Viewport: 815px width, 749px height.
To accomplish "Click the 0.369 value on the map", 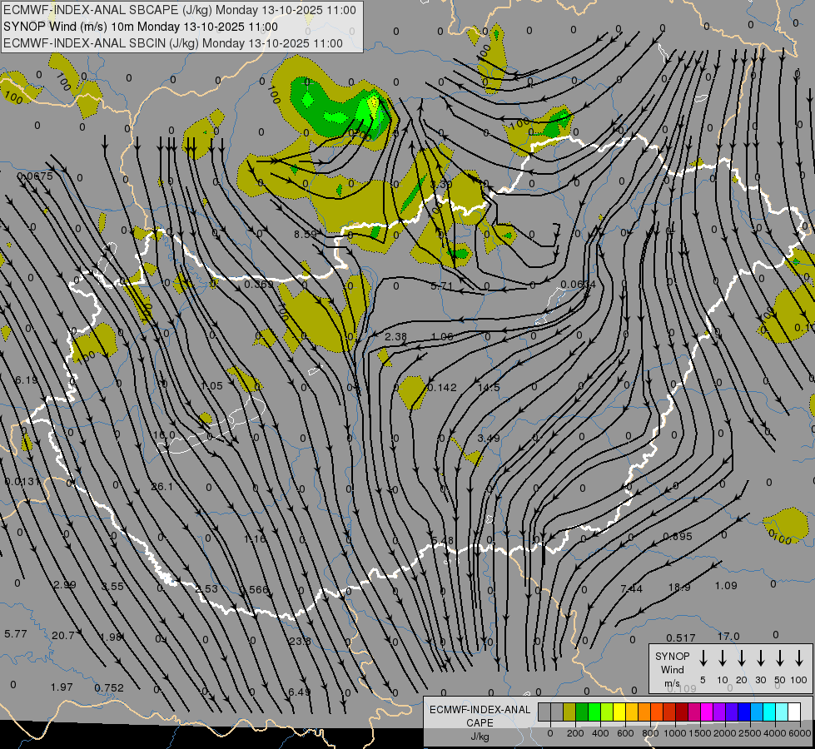I will pyautogui.click(x=259, y=285).
